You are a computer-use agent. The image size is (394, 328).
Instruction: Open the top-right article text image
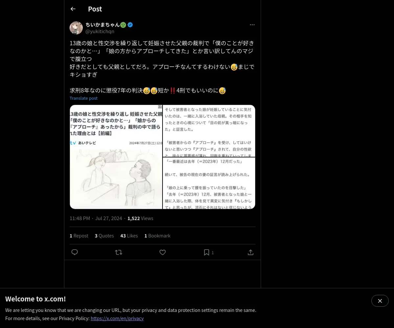pyautogui.click(x=209, y=131)
